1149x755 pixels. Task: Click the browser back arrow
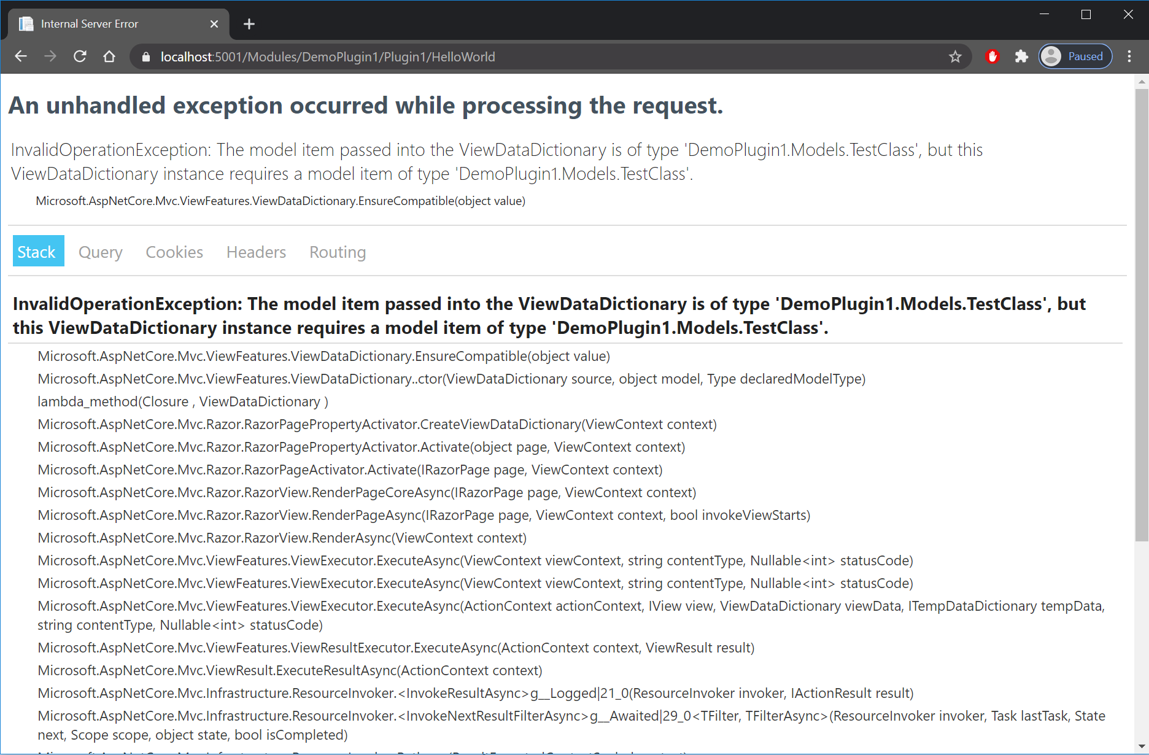pyautogui.click(x=21, y=56)
